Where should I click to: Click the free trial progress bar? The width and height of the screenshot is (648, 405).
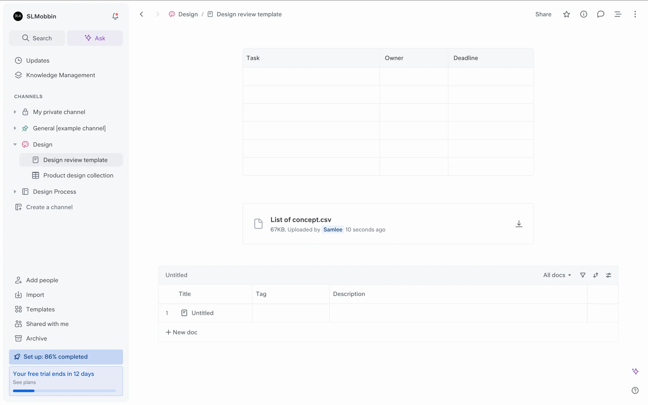click(64, 391)
